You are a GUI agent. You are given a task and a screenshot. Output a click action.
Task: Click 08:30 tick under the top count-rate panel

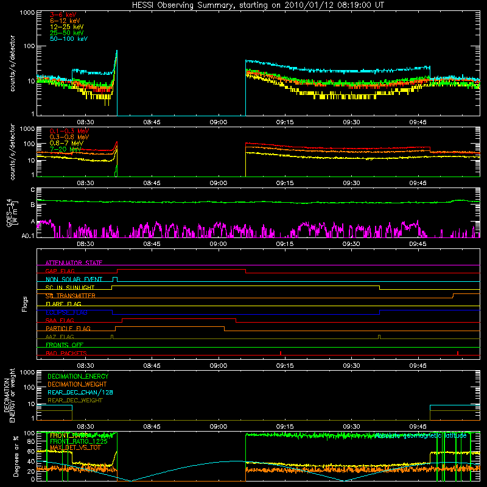click(x=85, y=122)
